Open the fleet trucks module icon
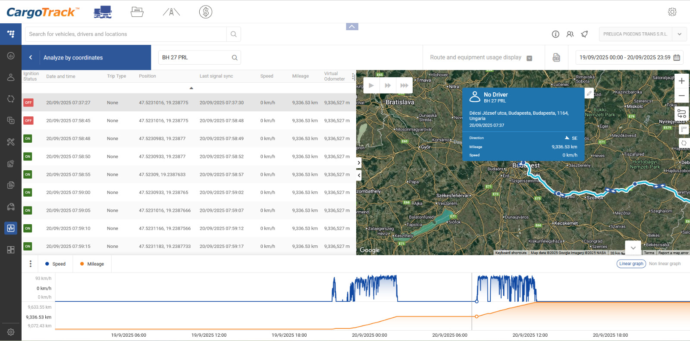The height and width of the screenshot is (341, 690). [103, 12]
